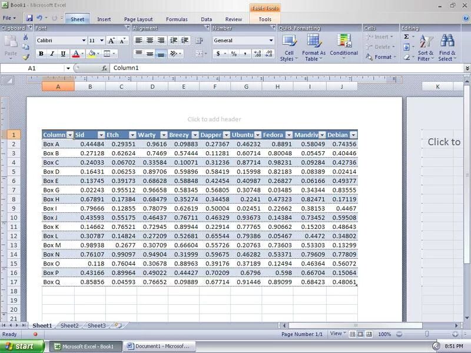Open the File menu

tap(9, 18)
